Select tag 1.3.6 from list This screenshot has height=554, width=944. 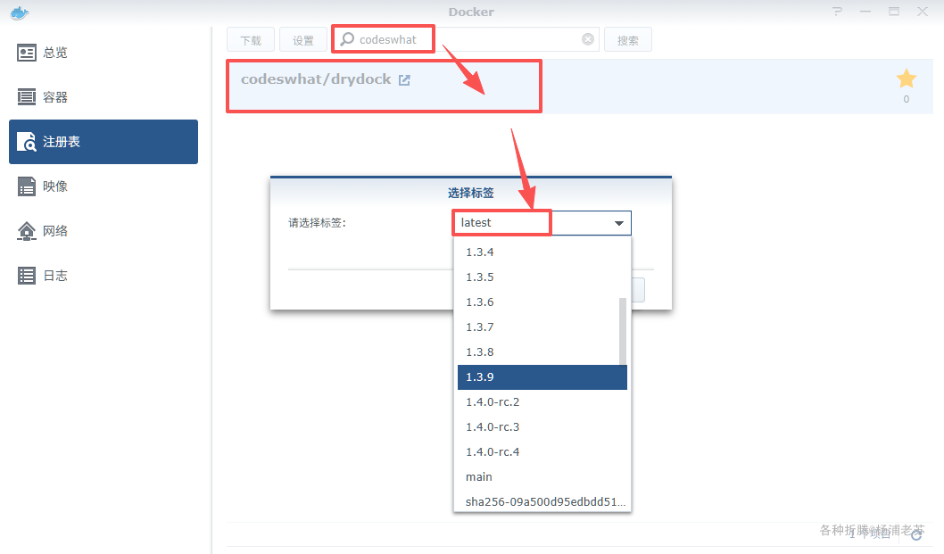click(x=542, y=302)
